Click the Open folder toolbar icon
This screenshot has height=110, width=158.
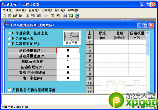pos(15,15)
